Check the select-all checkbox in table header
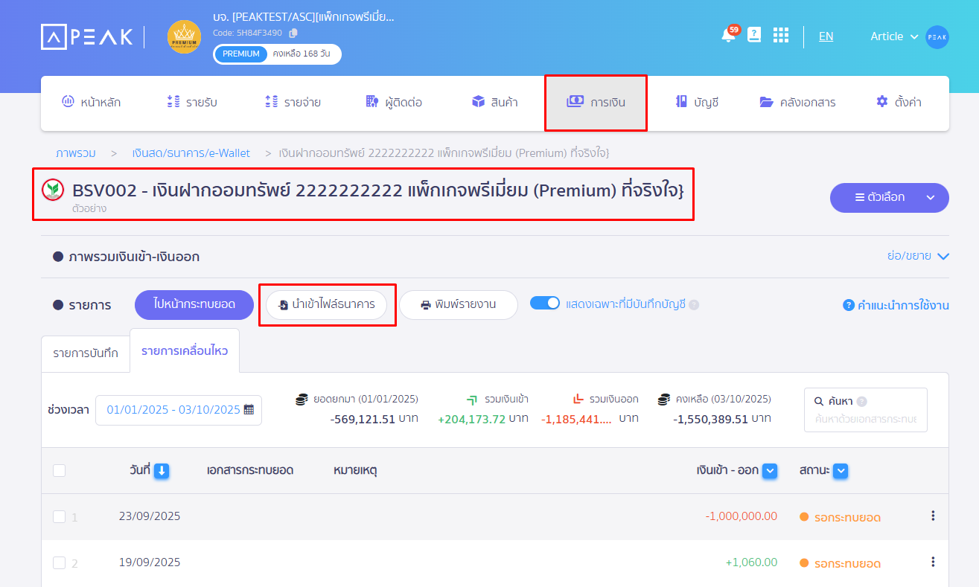This screenshot has width=979, height=587. (x=60, y=470)
